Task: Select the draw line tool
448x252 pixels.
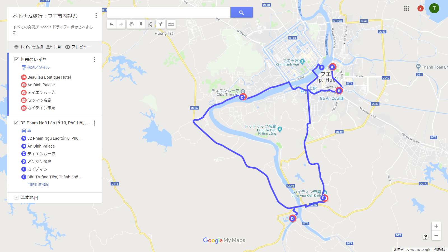Action: pos(150,24)
